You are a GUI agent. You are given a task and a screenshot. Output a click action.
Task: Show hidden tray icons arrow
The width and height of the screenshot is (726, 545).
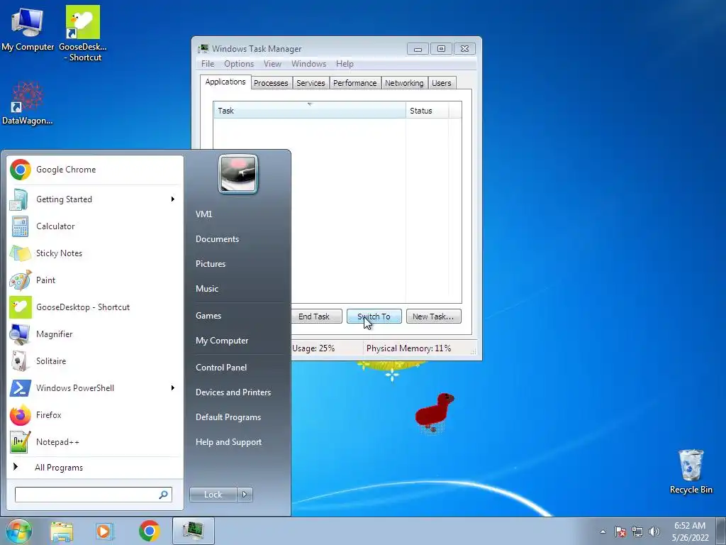tap(603, 532)
